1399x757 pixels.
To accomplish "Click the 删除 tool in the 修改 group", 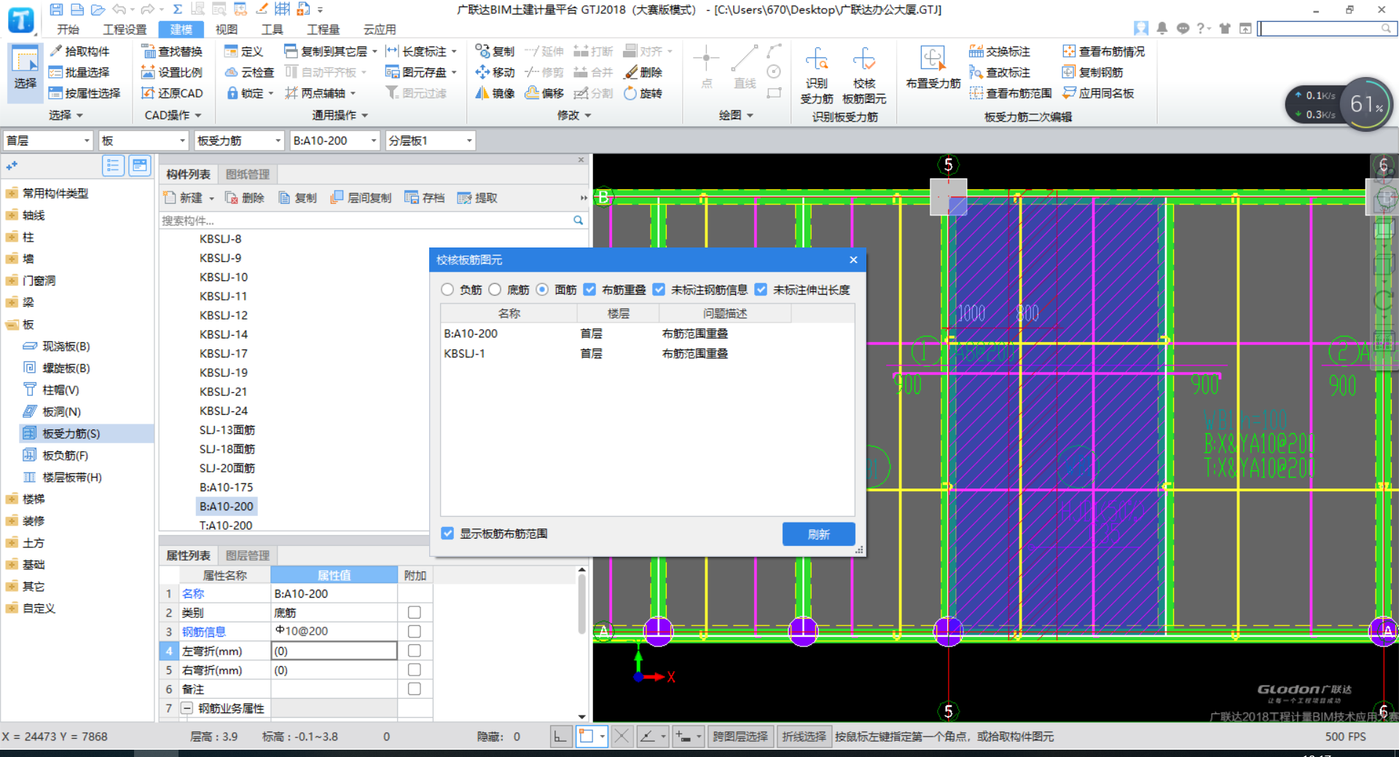I will click(x=643, y=72).
